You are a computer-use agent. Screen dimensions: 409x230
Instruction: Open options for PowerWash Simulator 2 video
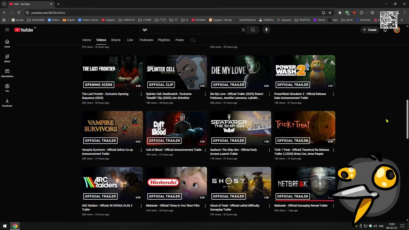(x=334, y=94)
